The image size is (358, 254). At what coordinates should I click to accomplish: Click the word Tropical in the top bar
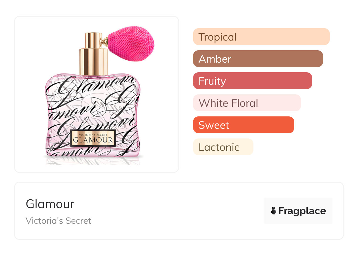218,37
